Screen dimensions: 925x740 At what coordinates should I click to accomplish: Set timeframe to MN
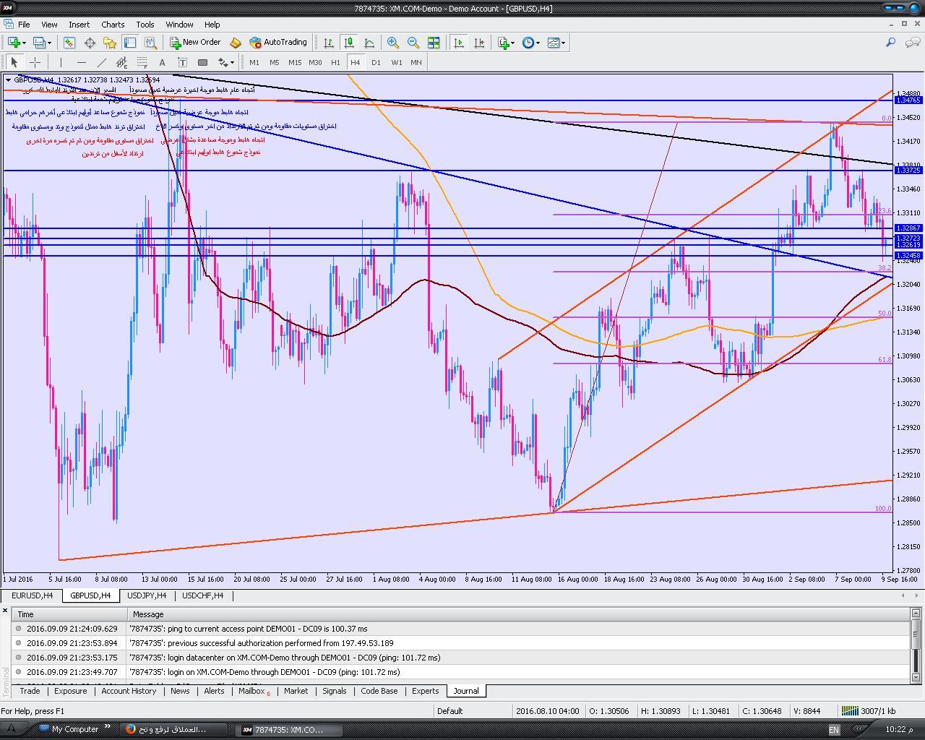416,62
